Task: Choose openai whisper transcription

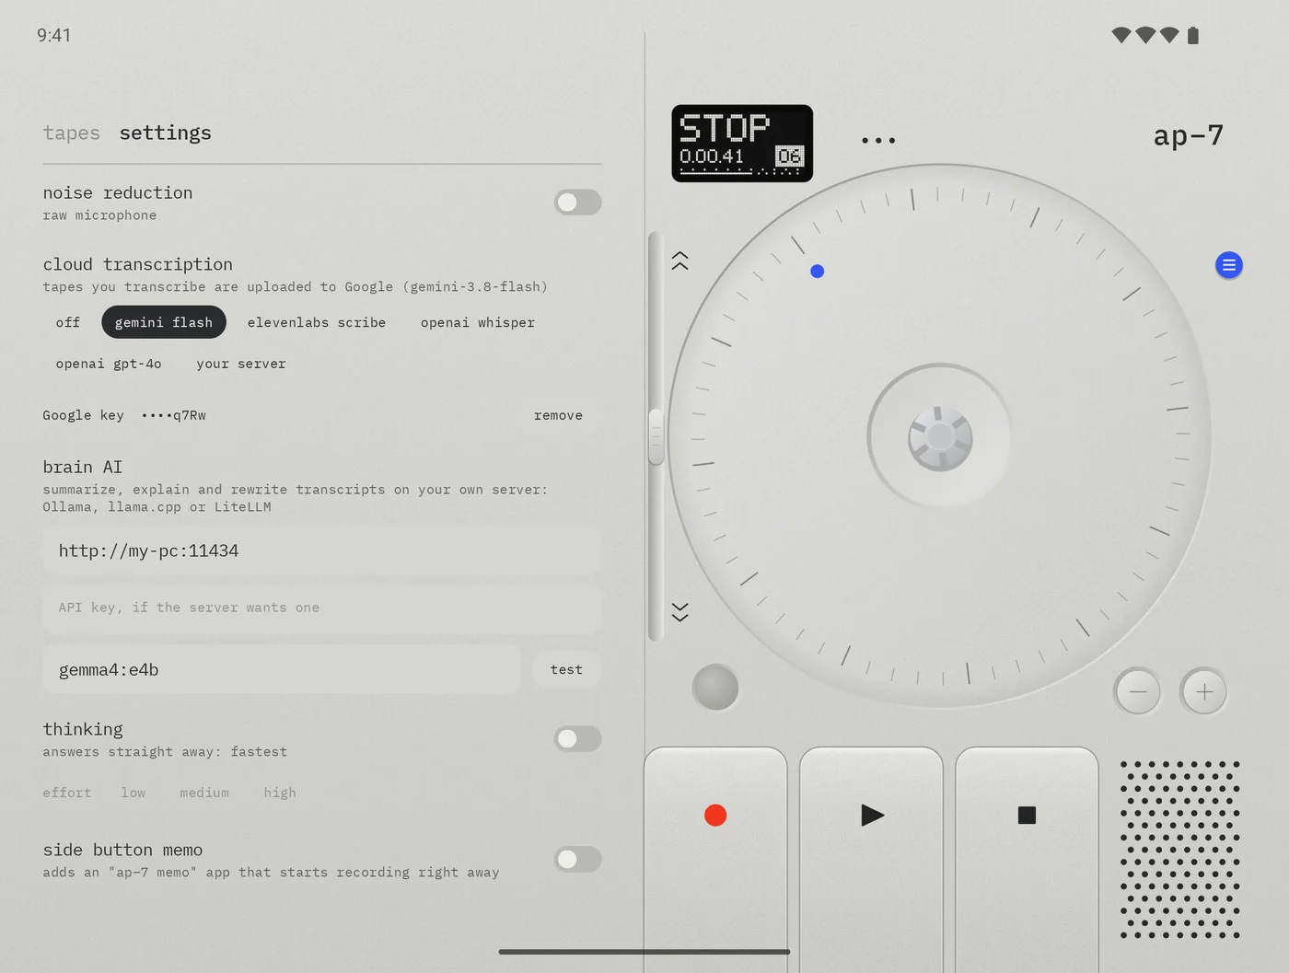Action: (478, 323)
